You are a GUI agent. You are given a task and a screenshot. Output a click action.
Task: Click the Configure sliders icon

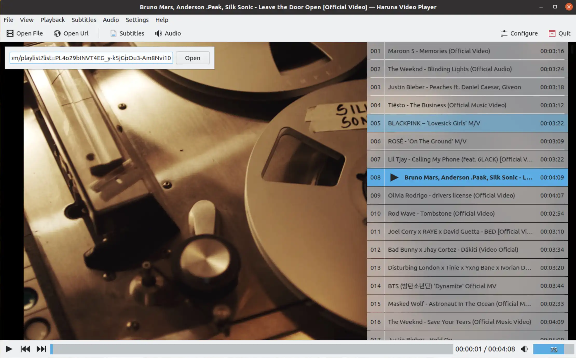pyautogui.click(x=504, y=33)
